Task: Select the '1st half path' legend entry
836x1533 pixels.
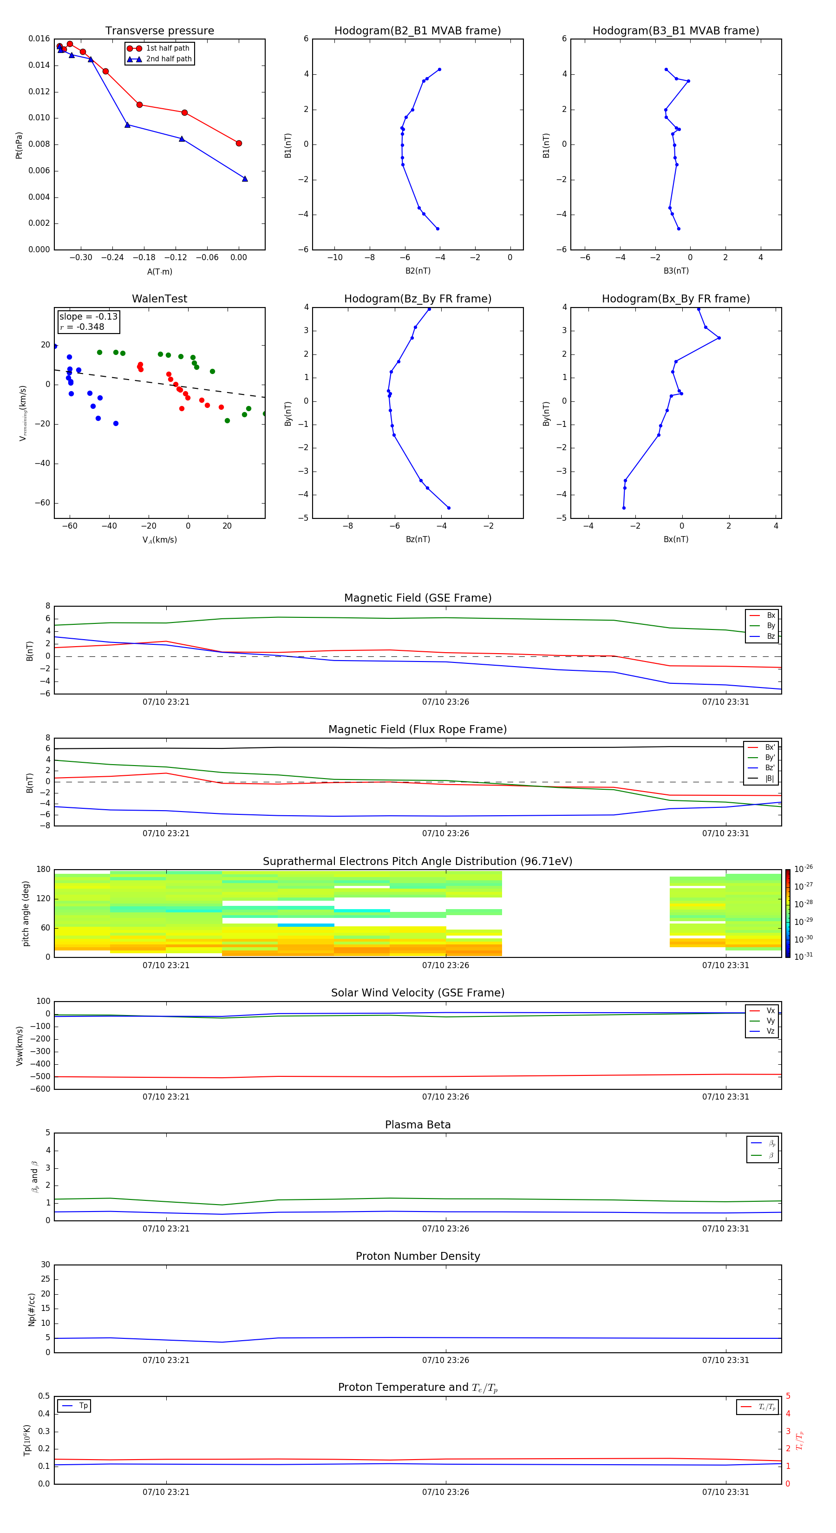Action: point(158,48)
